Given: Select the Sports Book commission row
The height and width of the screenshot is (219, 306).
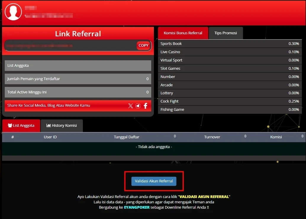Looking at the screenshot, I should (x=230, y=44).
